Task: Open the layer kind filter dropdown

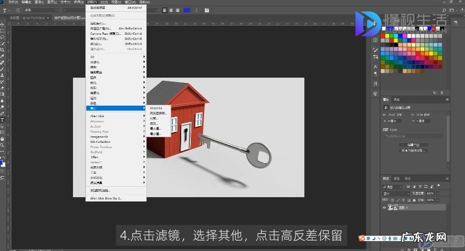Action: (392, 187)
